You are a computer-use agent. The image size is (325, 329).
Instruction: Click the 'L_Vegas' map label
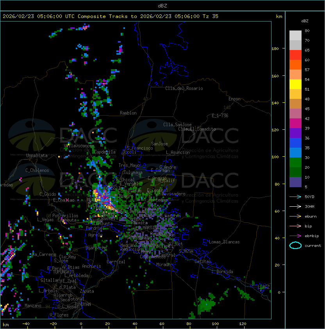tap(45, 220)
